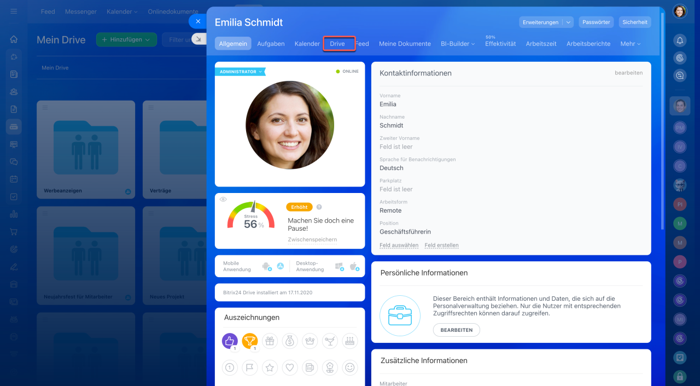The width and height of the screenshot is (700, 386).
Task: Expand the Kalender menu in top navigation
Action: tap(122, 11)
